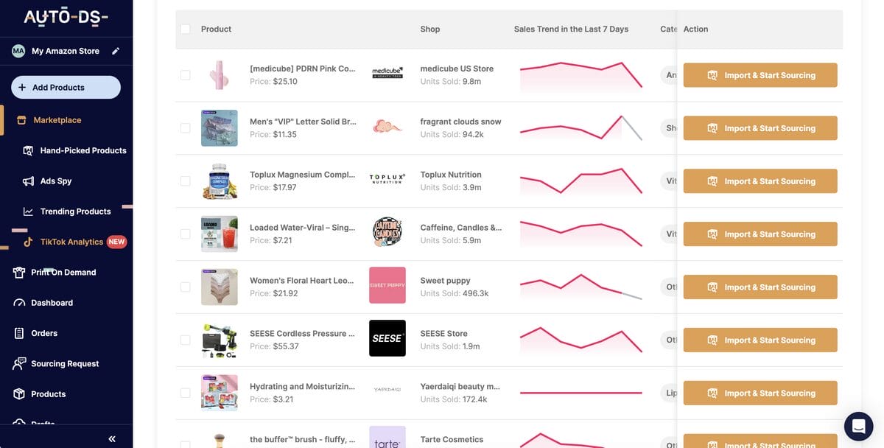Image resolution: width=884 pixels, height=448 pixels.
Task: Click the Trending Products chart icon
Action: pyautogui.click(x=28, y=211)
